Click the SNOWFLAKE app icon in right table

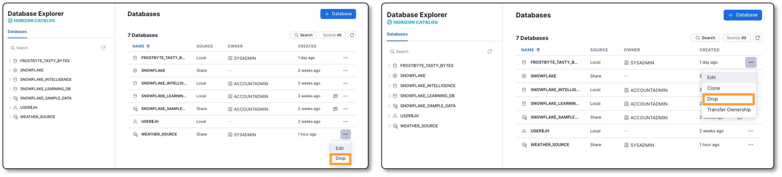[x=524, y=76]
